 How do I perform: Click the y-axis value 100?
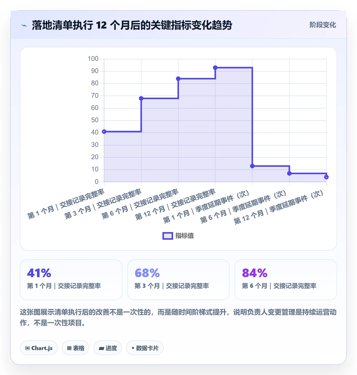(x=93, y=59)
